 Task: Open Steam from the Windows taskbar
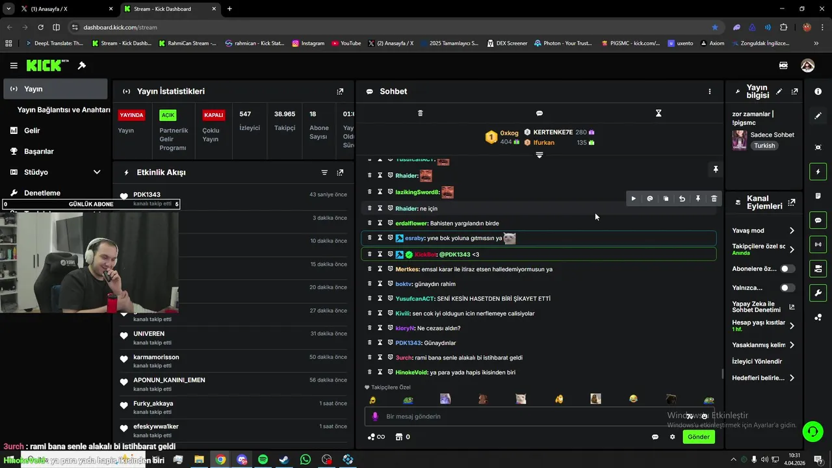coord(284,460)
